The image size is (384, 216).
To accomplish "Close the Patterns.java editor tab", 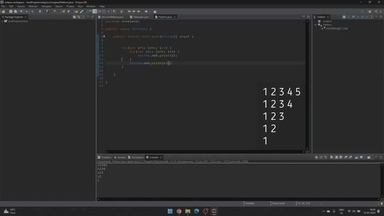I will click(175, 17).
